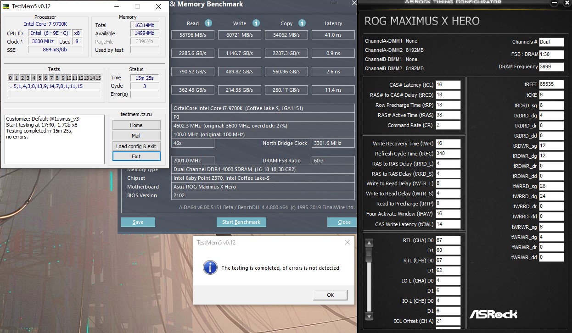This screenshot has height=333, width=572.
Task: Click the Four Activate Window (tFAW) field
Action: [448, 214]
